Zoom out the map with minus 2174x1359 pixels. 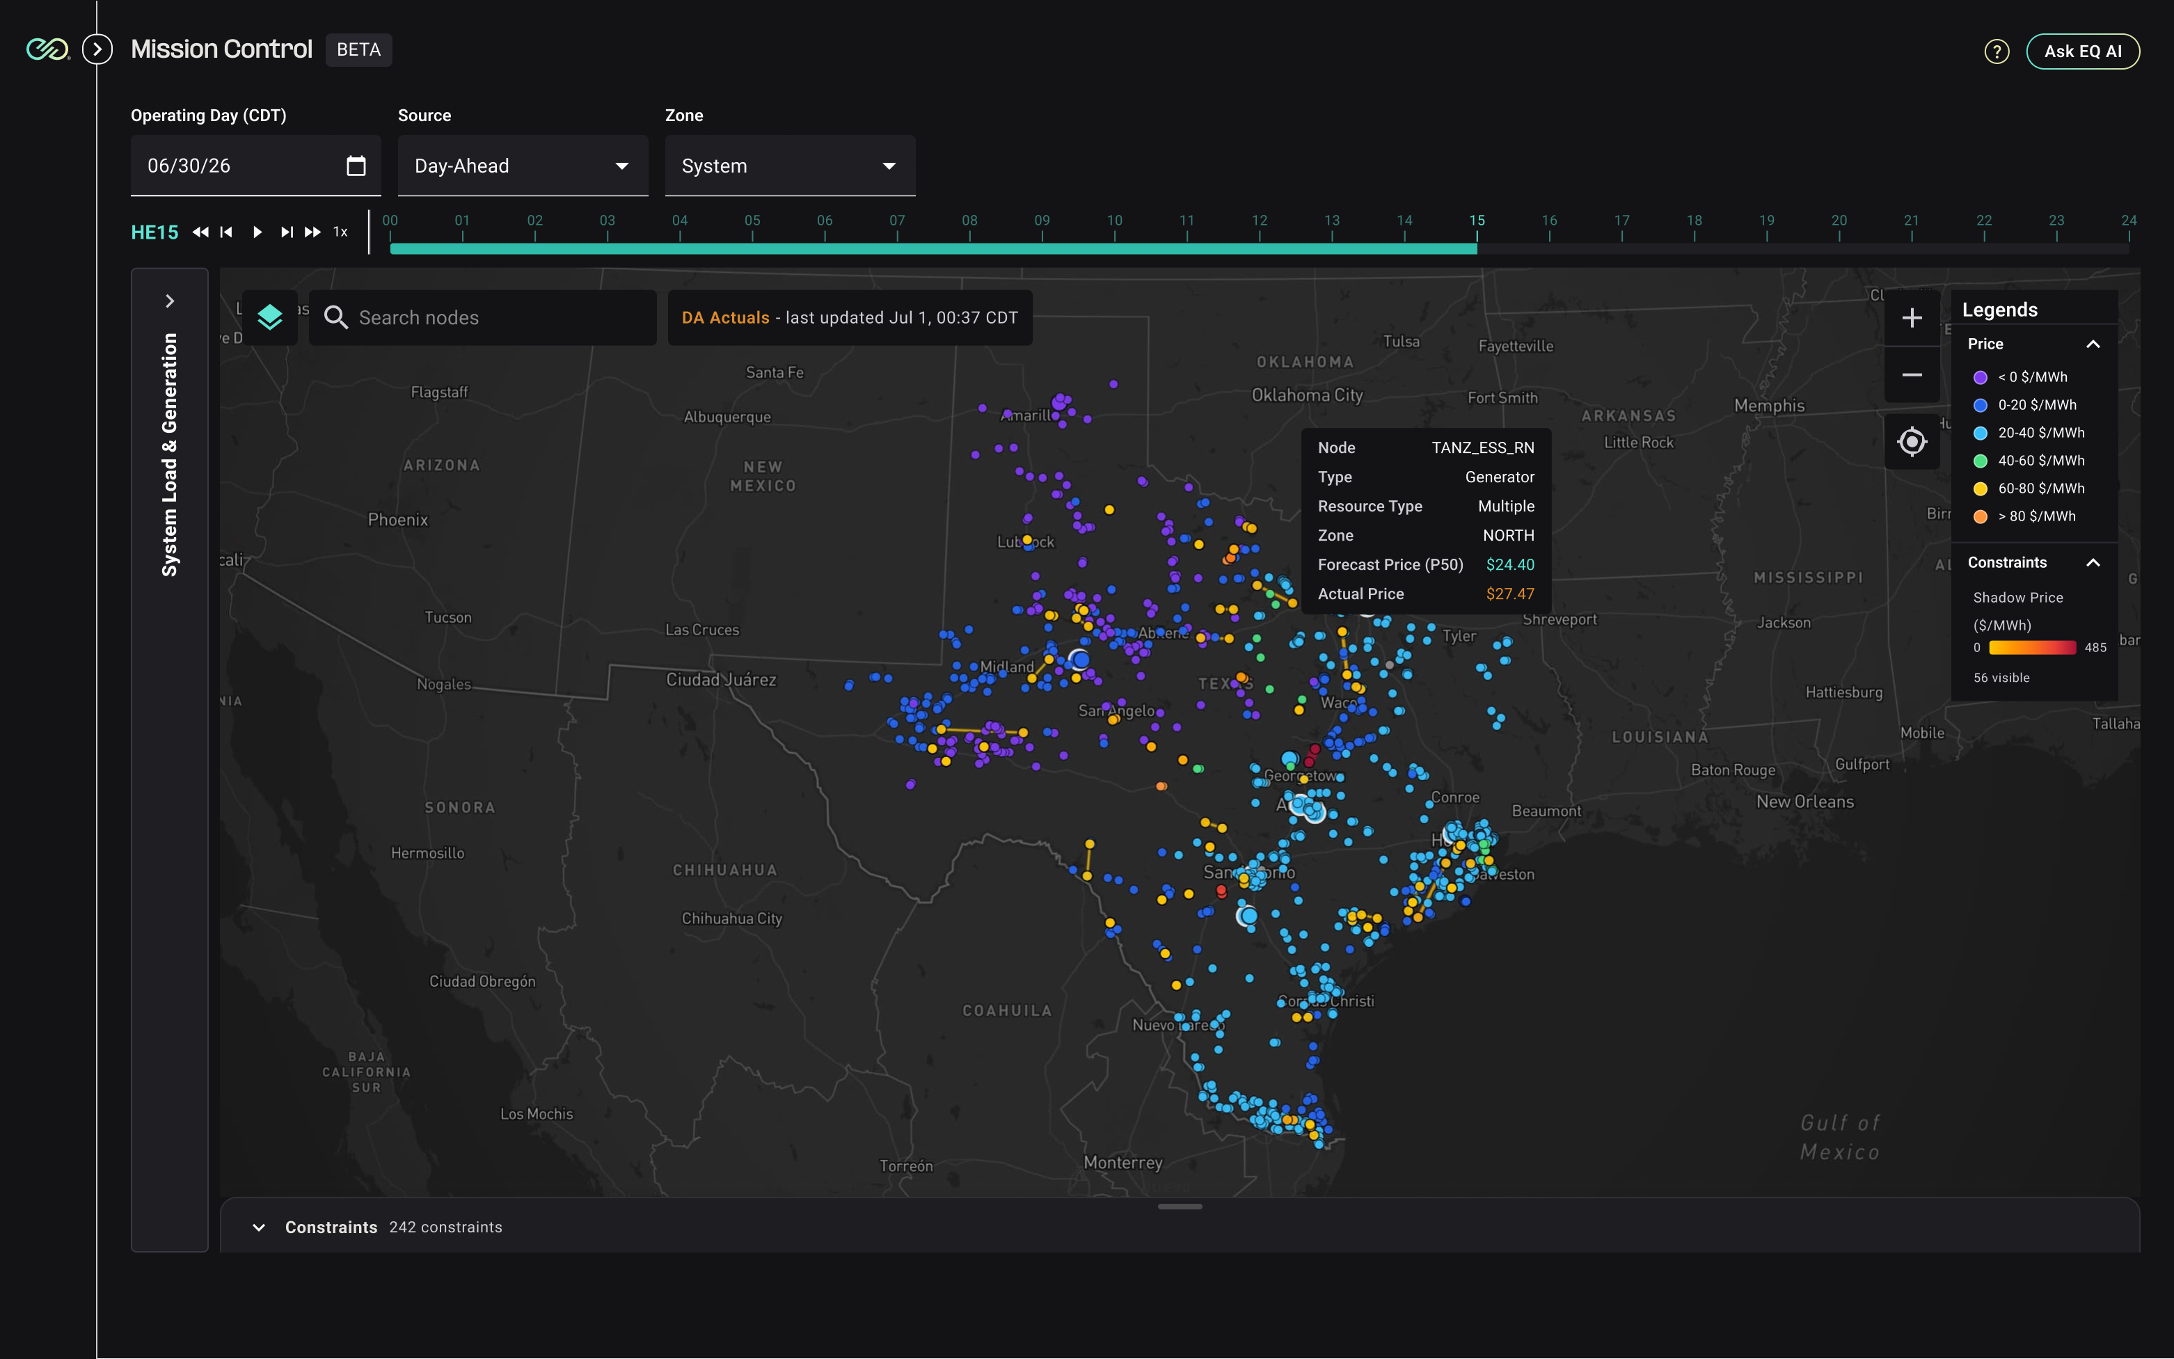tap(1912, 375)
